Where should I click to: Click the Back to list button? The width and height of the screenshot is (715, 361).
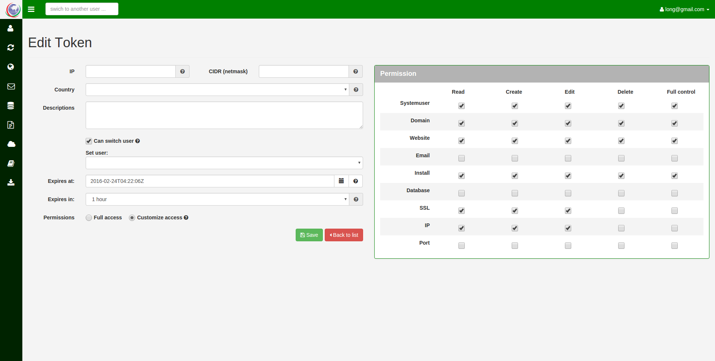[344, 235]
